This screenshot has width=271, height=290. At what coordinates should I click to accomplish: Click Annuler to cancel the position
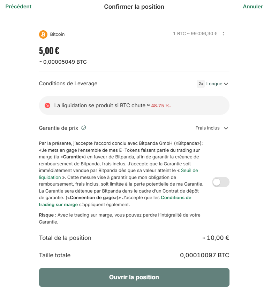click(x=253, y=6)
